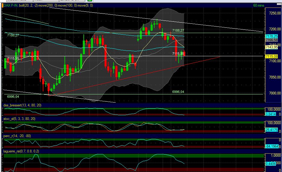Viewport: 282px width, 172px height.
Task: Click the 7000,00 axis value
Action: click(x=275, y=93)
